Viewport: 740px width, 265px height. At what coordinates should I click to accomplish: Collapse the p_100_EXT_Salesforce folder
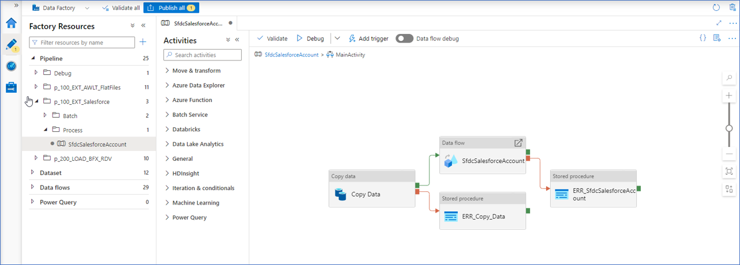click(x=36, y=101)
